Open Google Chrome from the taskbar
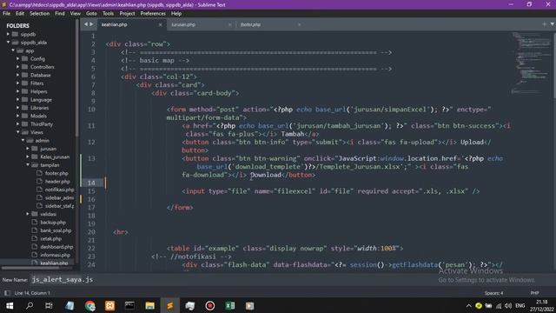Image resolution: width=556 pixels, height=313 pixels. [90, 305]
